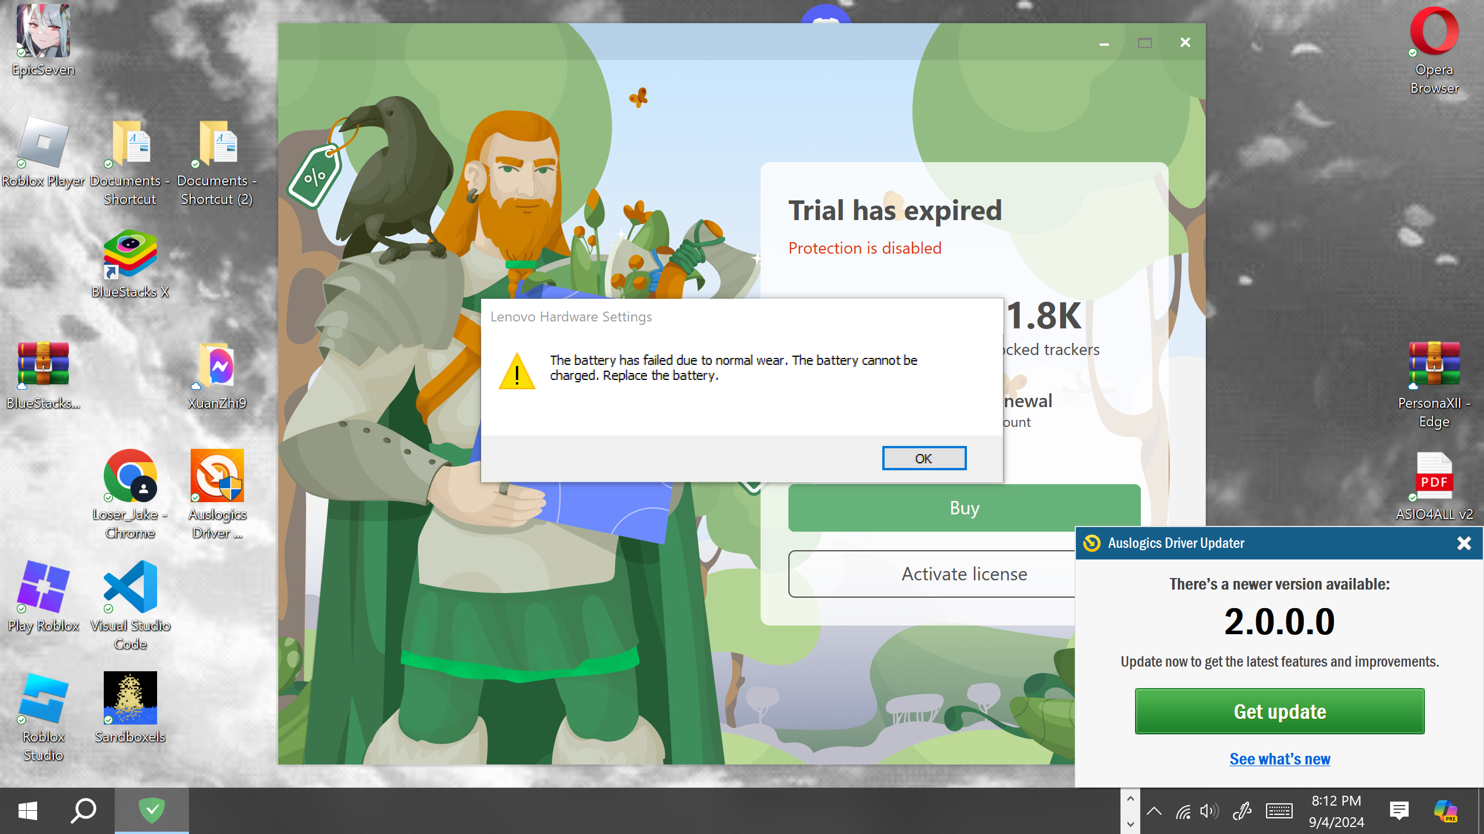Close the Auslogics Driver Updater popup
The height and width of the screenshot is (834, 1484).
tap(1464, 543)
